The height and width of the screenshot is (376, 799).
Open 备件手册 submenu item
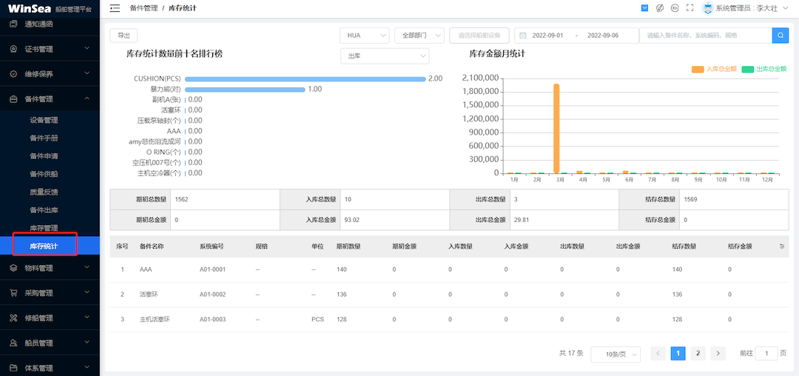coord(44,138)
